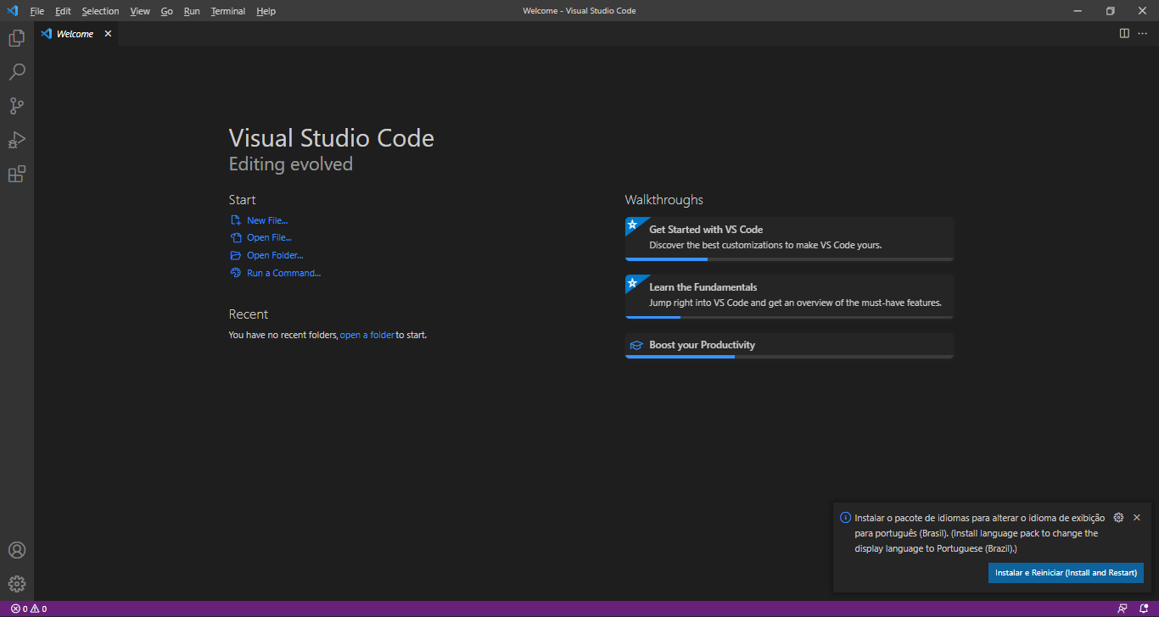This screenshot has height=617, width=1159.
Task: Click the feedback icon in status bar
Action: [1123, 609]
